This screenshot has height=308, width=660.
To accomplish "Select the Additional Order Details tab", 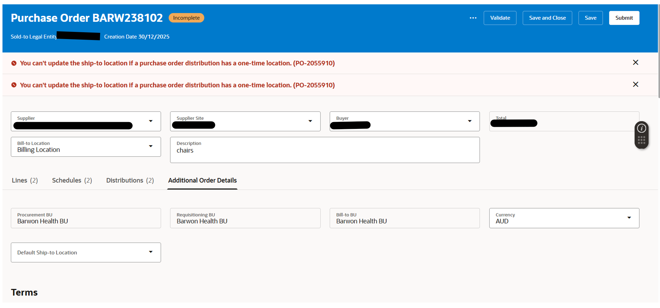I will (x=202, y=180).
